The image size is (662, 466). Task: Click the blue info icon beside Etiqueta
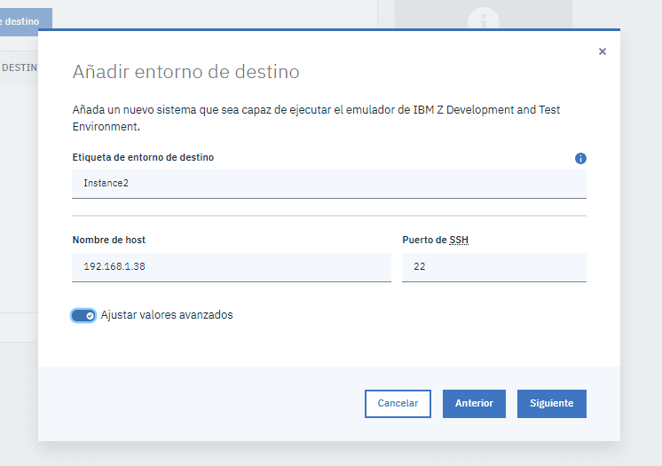point(580,158)
